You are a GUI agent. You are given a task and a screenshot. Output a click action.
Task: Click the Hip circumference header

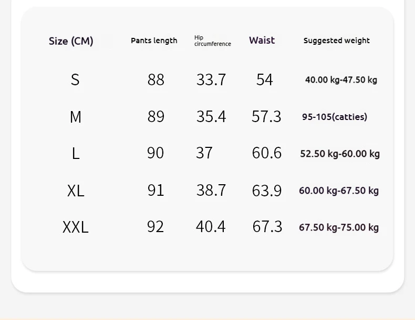(x=213, y=41)
